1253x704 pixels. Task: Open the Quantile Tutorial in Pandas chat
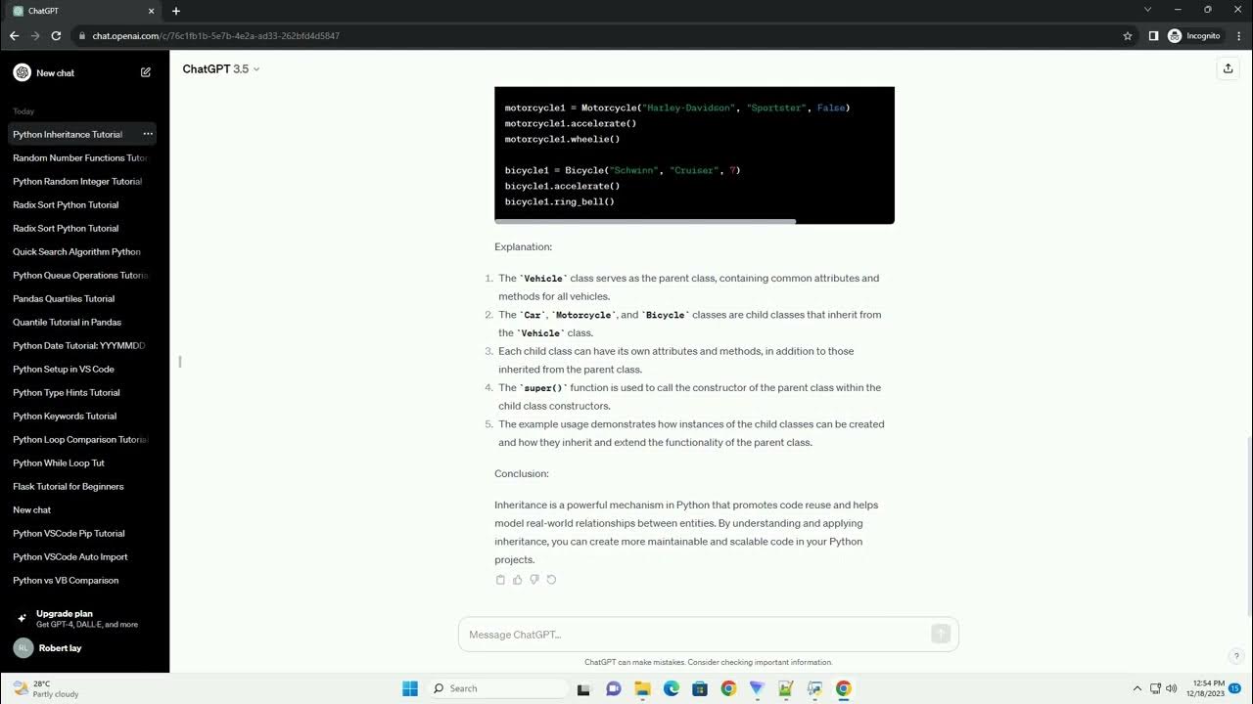click(x=83, y=322)
